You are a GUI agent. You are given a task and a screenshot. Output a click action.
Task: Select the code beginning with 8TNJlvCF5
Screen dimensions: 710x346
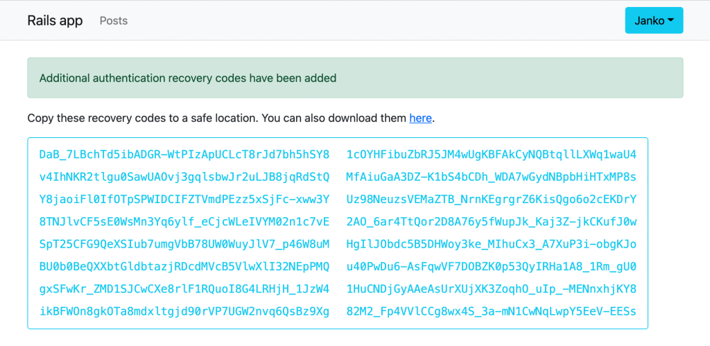(x=184, y=222)
